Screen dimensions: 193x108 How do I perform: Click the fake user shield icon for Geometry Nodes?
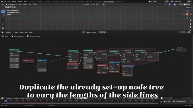tap(100, 32)
